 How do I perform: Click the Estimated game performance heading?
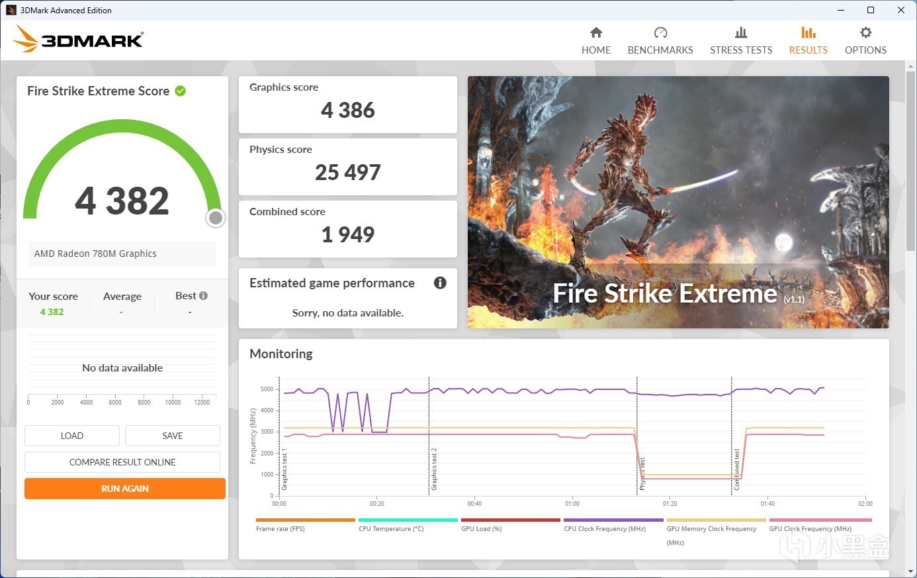[x=332, y=283]
